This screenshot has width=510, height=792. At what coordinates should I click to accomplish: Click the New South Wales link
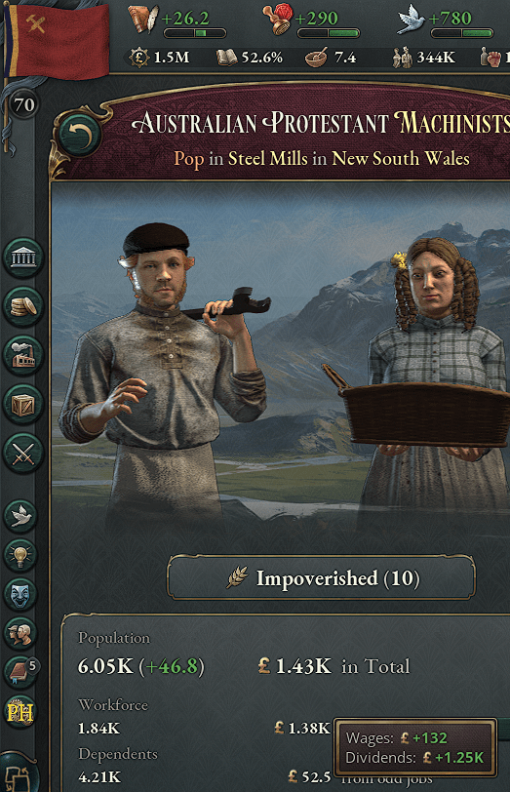(401, 159)
